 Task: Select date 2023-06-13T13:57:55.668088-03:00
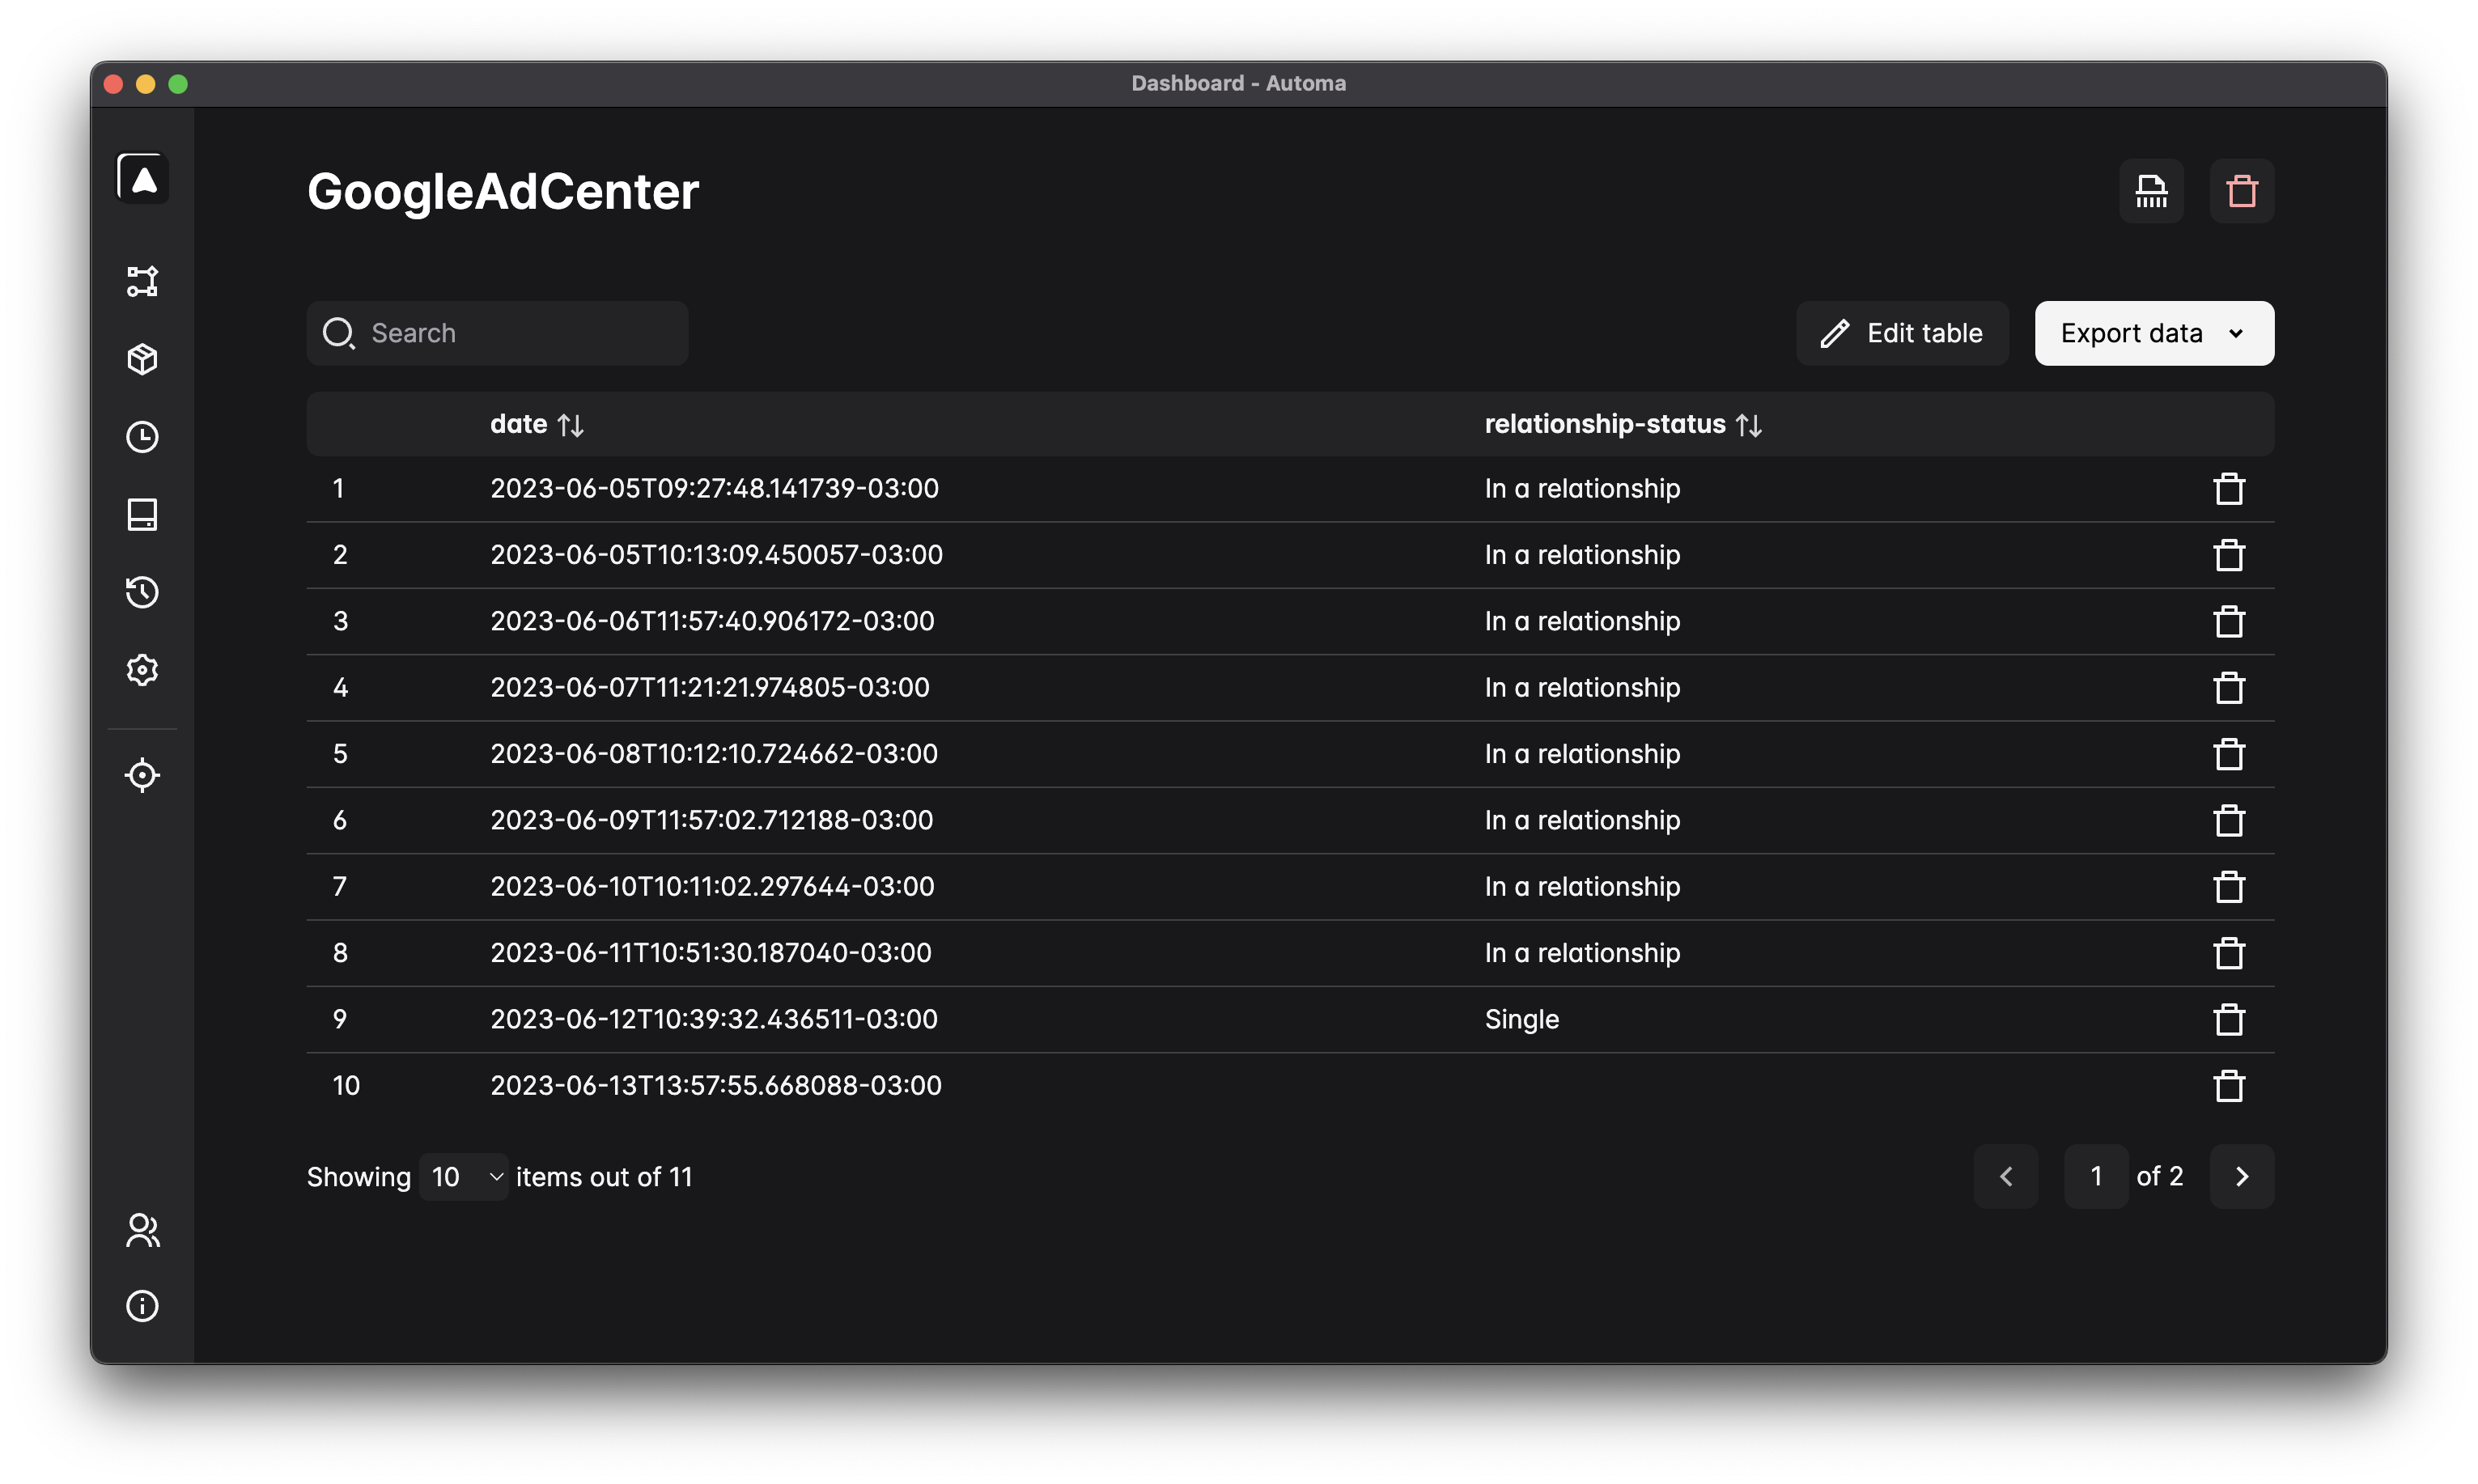pos(716,1085)
